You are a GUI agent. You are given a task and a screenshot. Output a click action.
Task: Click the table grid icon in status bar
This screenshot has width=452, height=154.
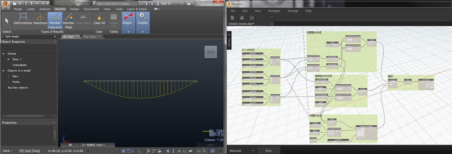click(212, 151)
